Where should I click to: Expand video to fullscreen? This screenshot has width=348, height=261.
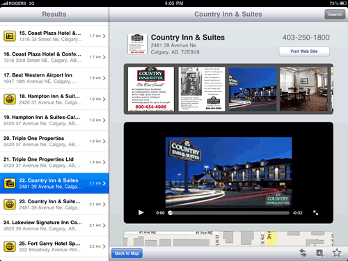click(x=315, y=213)
